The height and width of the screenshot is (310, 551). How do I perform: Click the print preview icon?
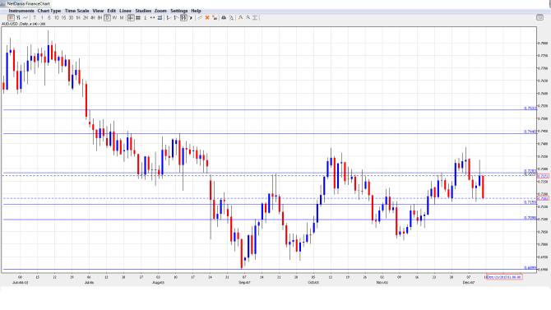(231, 17)
